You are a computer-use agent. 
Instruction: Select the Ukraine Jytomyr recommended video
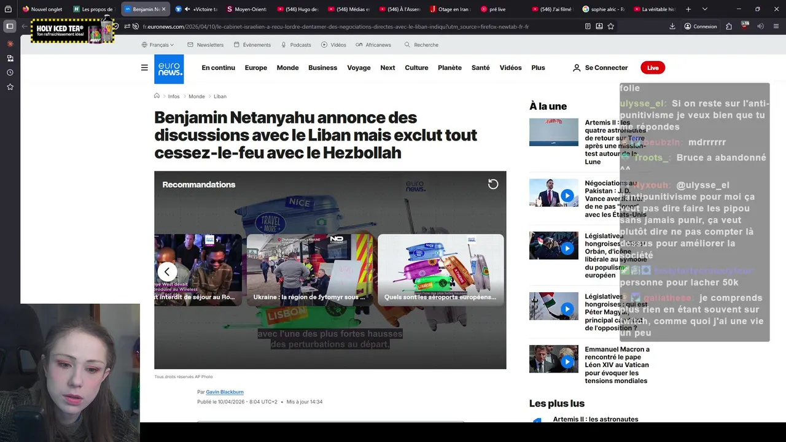[x=309, y=269]
